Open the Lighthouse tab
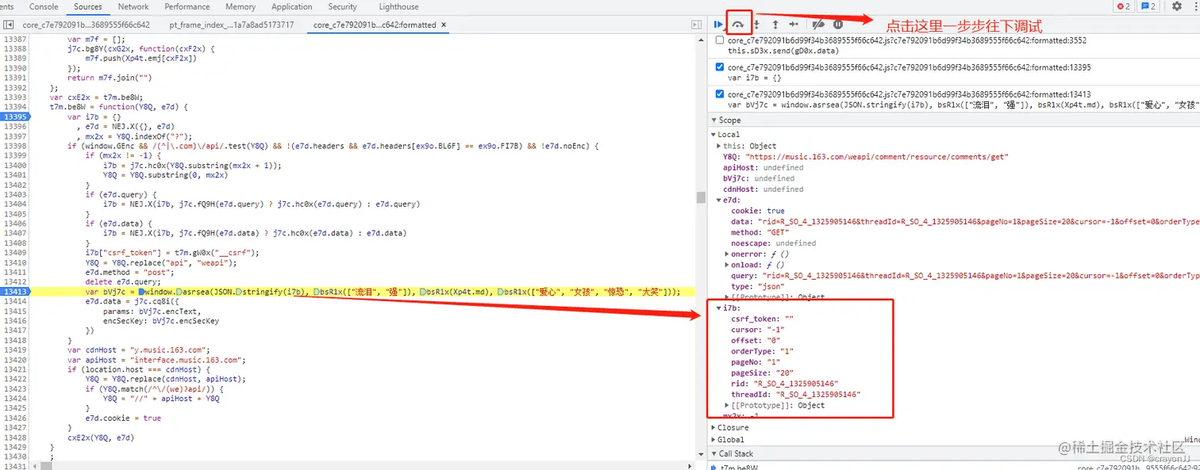Screen dimensions: 1200x470 point(398,6)
